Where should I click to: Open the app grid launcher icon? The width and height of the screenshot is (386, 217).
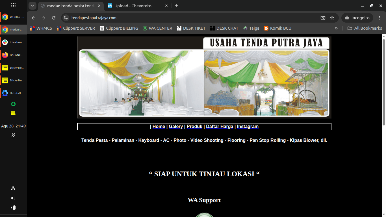click(13, 5)
